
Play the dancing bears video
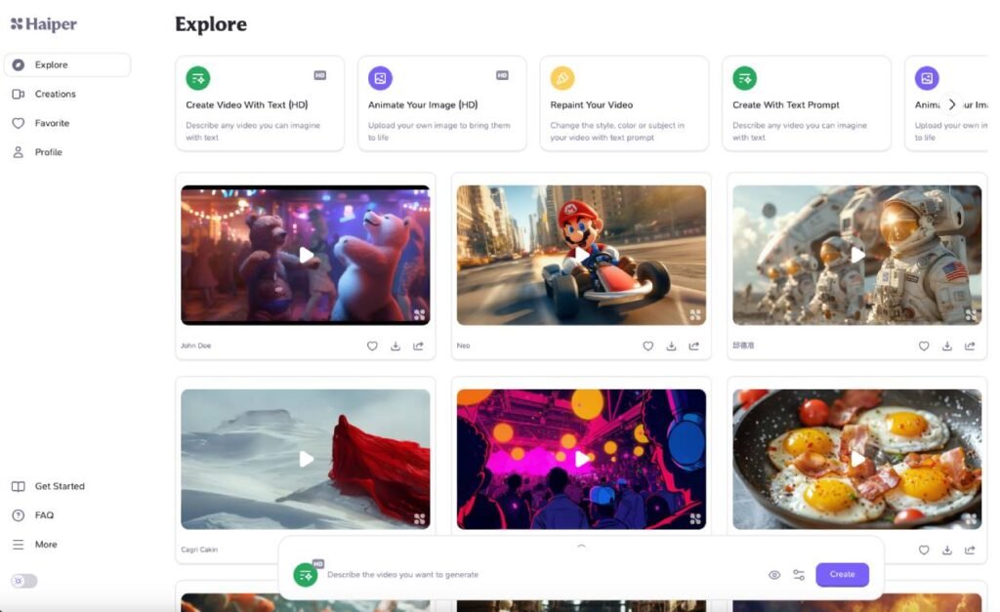coord(306,255)
